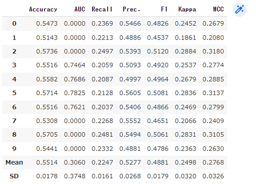Image resolution: width=256 pixels, height=184 pixels.
Task: Click Recall value 0.2481 in row 8
Action: point(102,134)
